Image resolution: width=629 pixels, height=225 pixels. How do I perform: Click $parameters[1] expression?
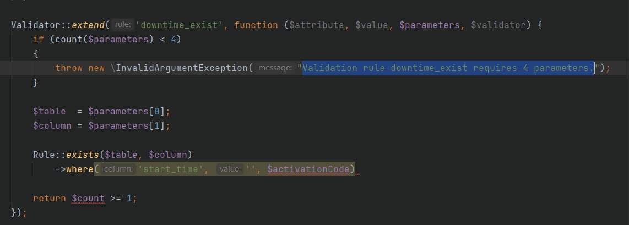pos(126,126)
